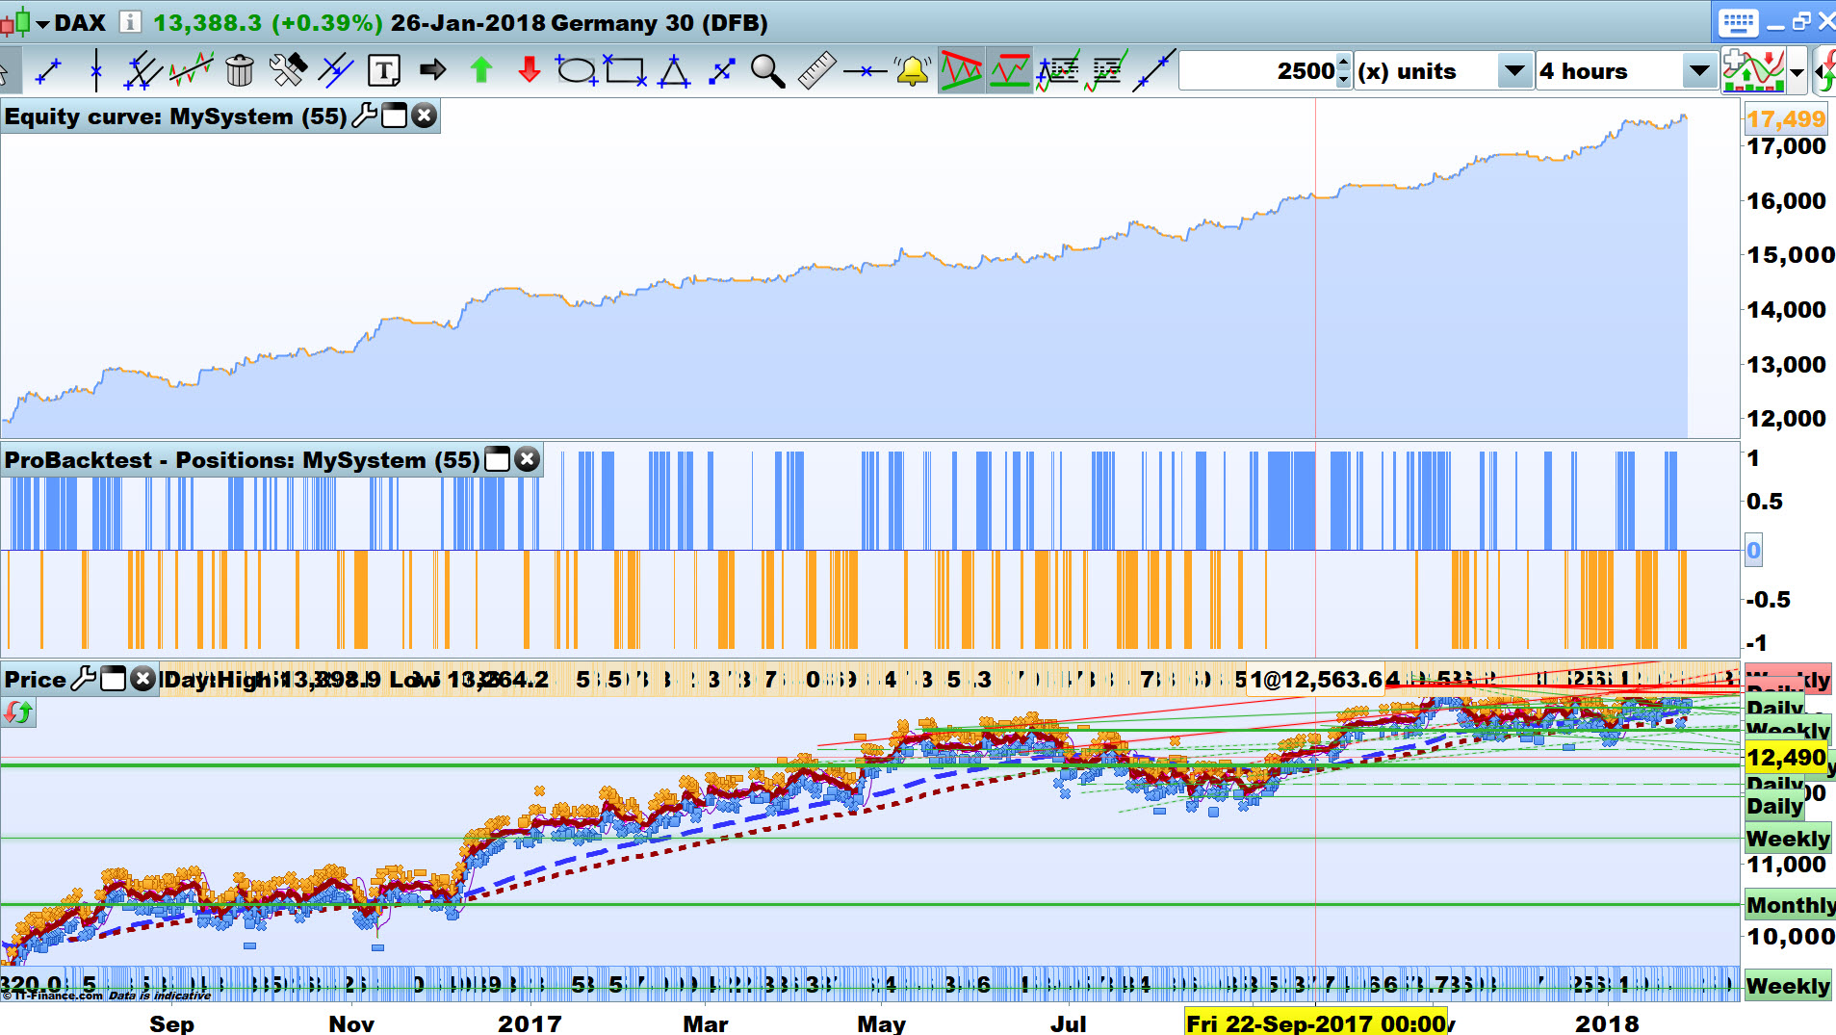
Task: Select the two-point segment tool
Action: (x=721, y=70)
